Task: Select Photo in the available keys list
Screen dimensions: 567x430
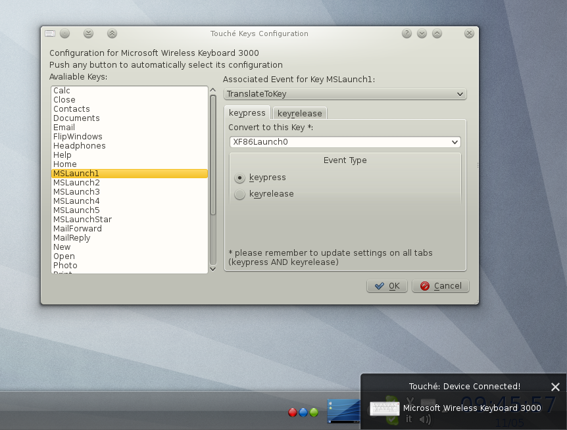Action: (x=130, y=266)
